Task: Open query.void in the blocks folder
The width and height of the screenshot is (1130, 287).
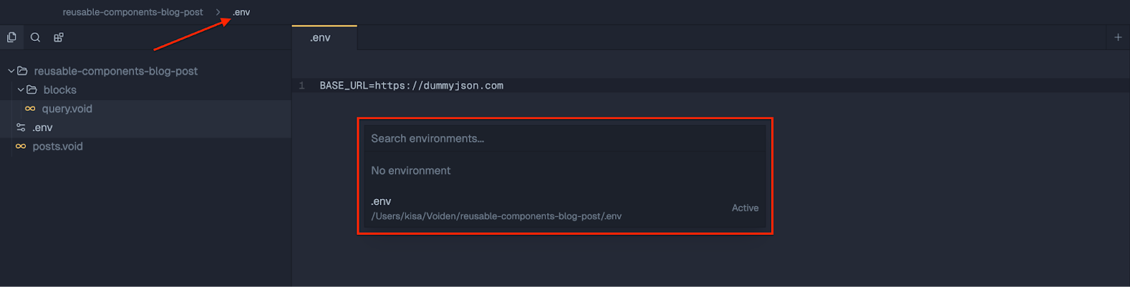Action: (67, 109)
